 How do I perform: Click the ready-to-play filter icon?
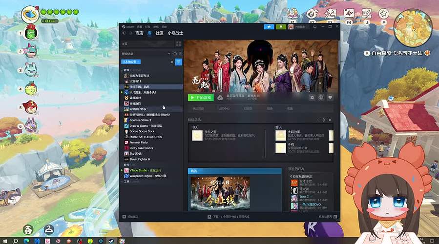pos(180,54)
